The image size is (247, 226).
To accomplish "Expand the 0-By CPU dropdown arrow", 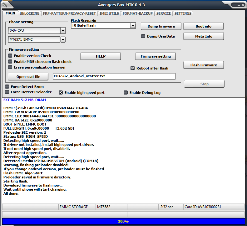I will (x=63, y=30).
